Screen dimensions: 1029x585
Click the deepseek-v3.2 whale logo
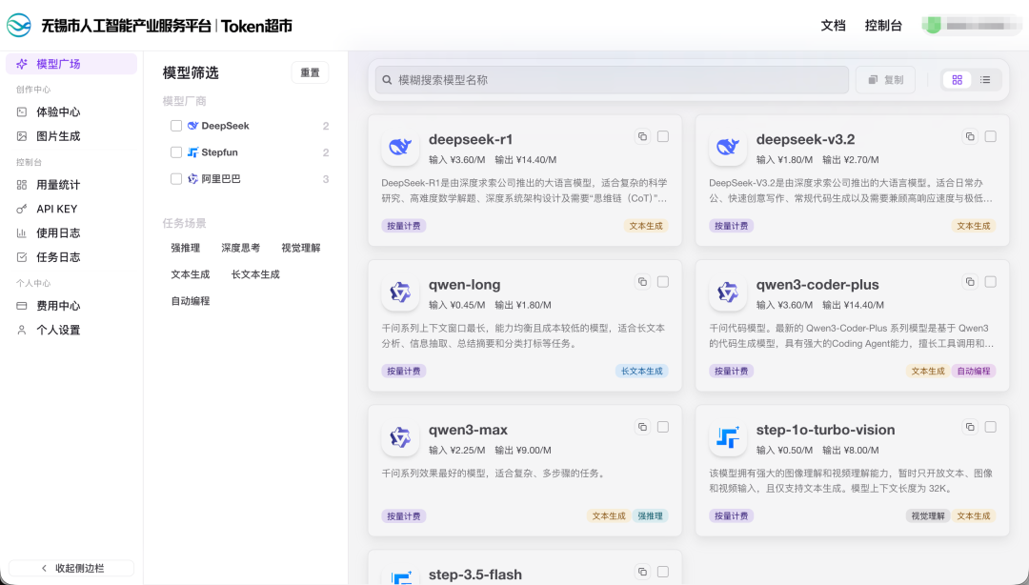(727, 147)
